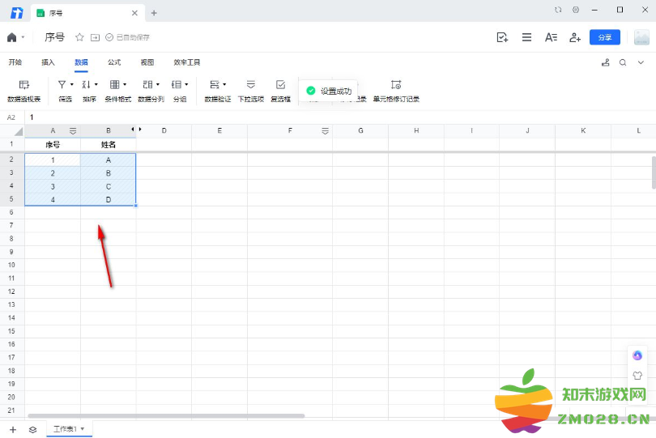Expand the 数据验证 dropdown arrow
Screen dimensions: 656x438
coord(224,84)
